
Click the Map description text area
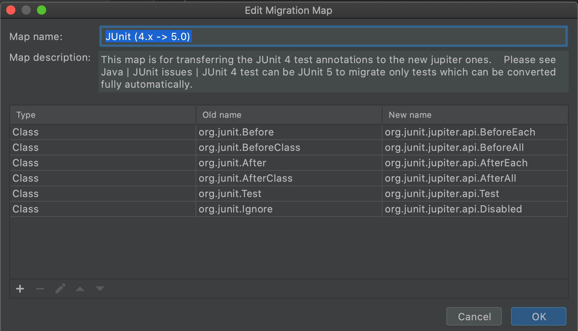[x=333, y=72]
